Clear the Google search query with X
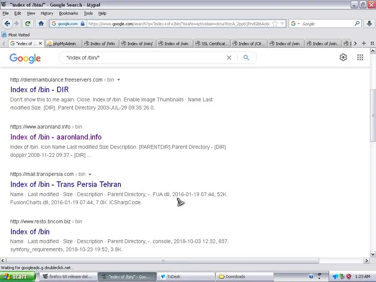 point(229,58)
